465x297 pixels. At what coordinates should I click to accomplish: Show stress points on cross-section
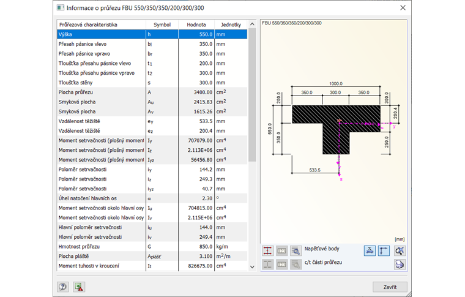pos(268,250)
